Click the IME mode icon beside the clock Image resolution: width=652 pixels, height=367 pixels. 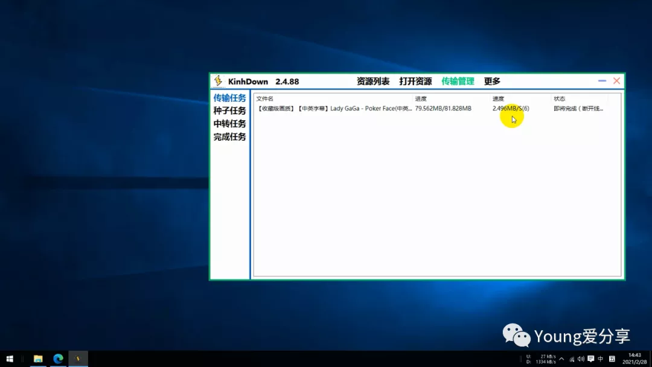coord(612,359)
